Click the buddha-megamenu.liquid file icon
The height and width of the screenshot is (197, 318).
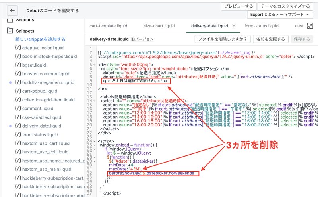(18, 82)
